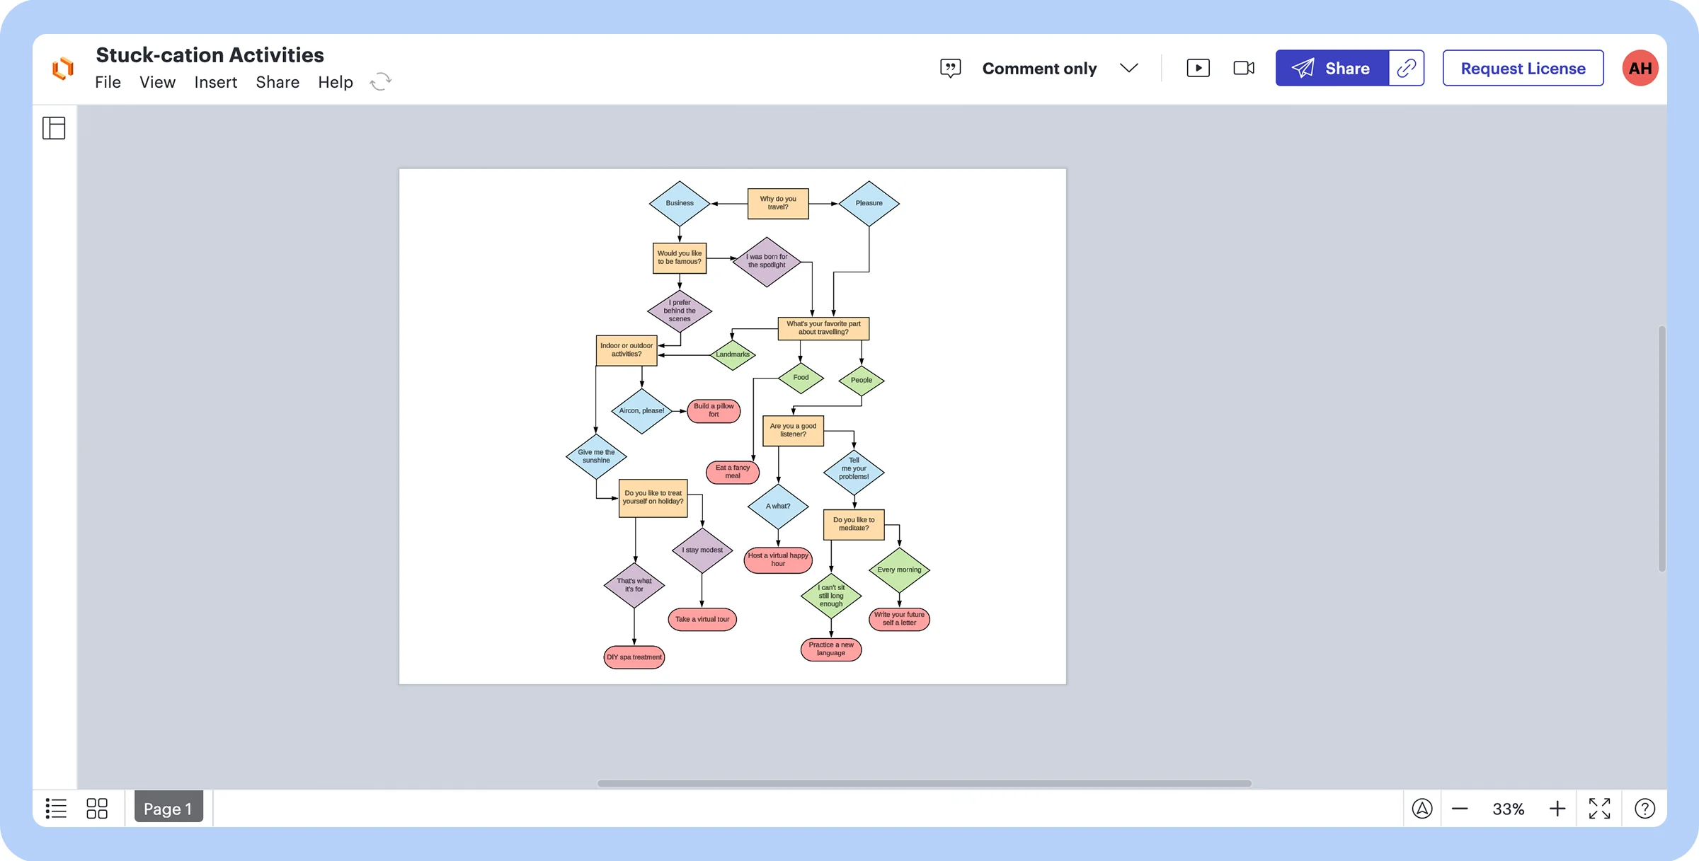Start a video meeting
Viewport: 1699px width, 861px height.
point(1244,68)
